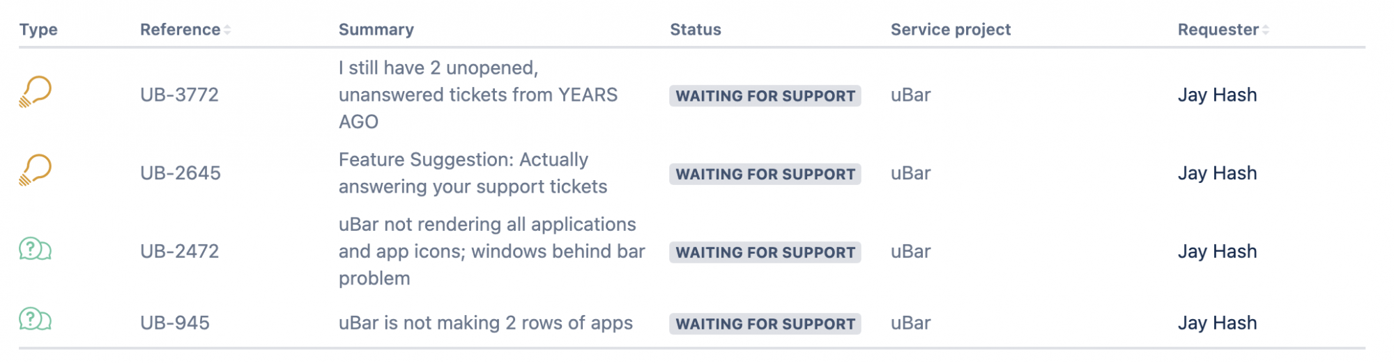Image resolution: width=1394 pixels, height=363 pixels.
Task: Open 'Feature Suggestion: Actually answering' summary
Action: (473, 173)
